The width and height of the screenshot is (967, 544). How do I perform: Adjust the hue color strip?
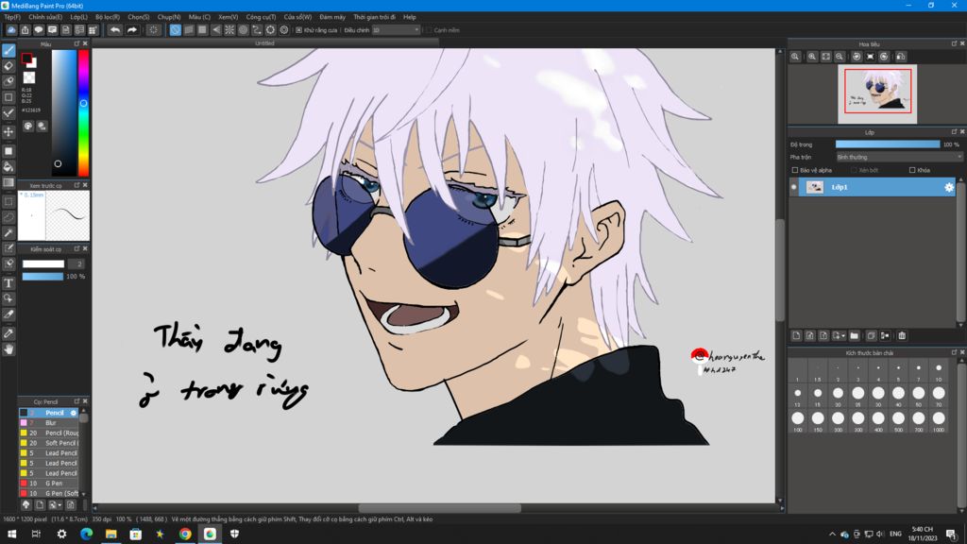click(x=83, y=113)
